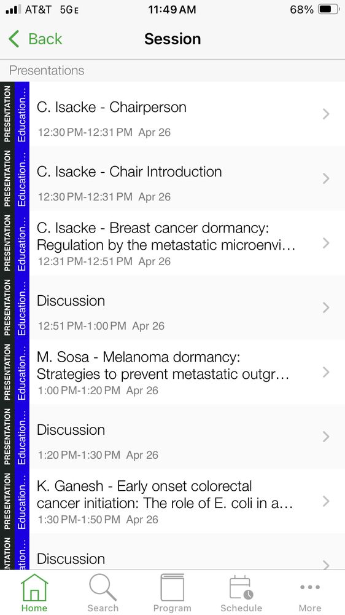Viewport: 345px width, 615px height.
Task: Select the Schedule tab label
Action: 241,608
